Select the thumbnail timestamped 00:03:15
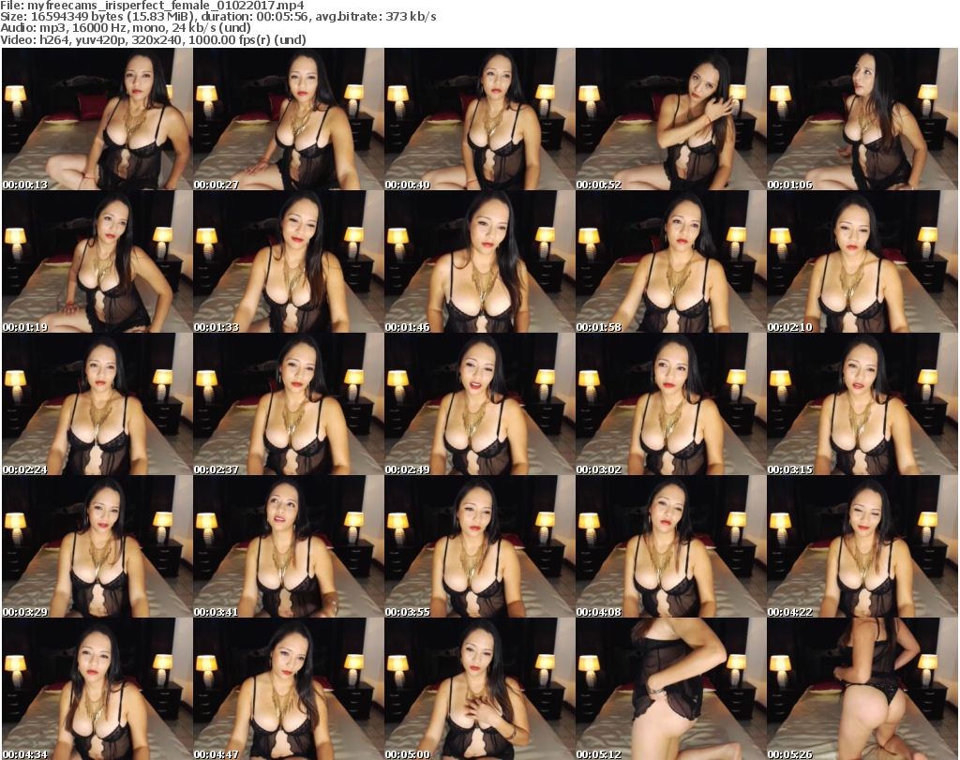960x760 pixels. coord(862,404)
